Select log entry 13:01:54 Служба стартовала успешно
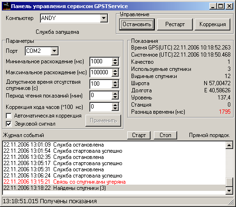The height and width of the screenshot is (207, 236). click(114, 151)
